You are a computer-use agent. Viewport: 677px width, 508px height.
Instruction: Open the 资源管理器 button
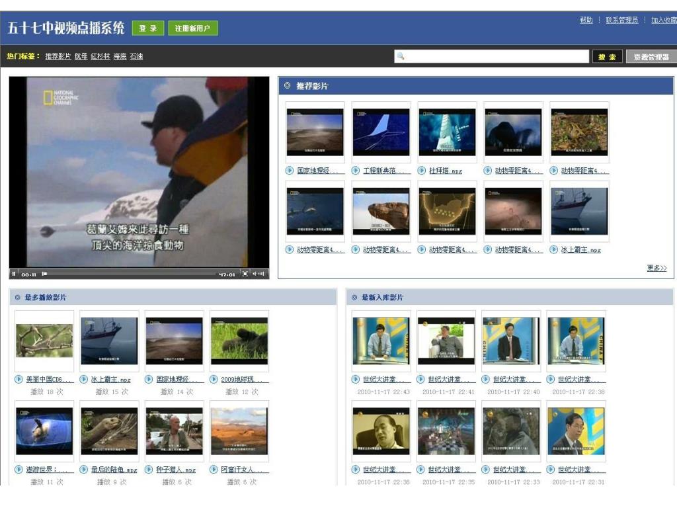click(x=651, y=57)
